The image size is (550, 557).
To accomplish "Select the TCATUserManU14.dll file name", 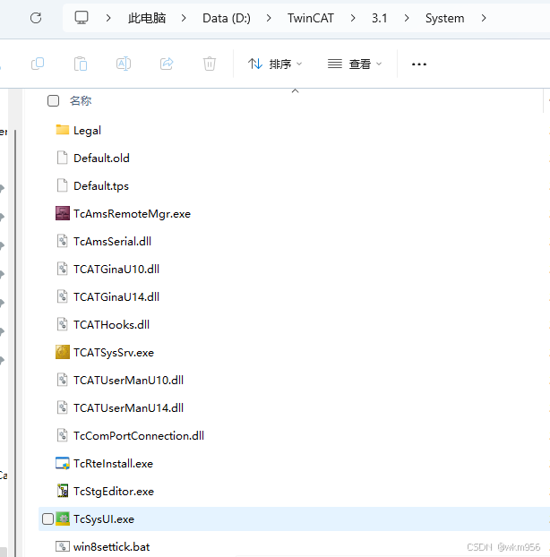I will coord(128,408).
